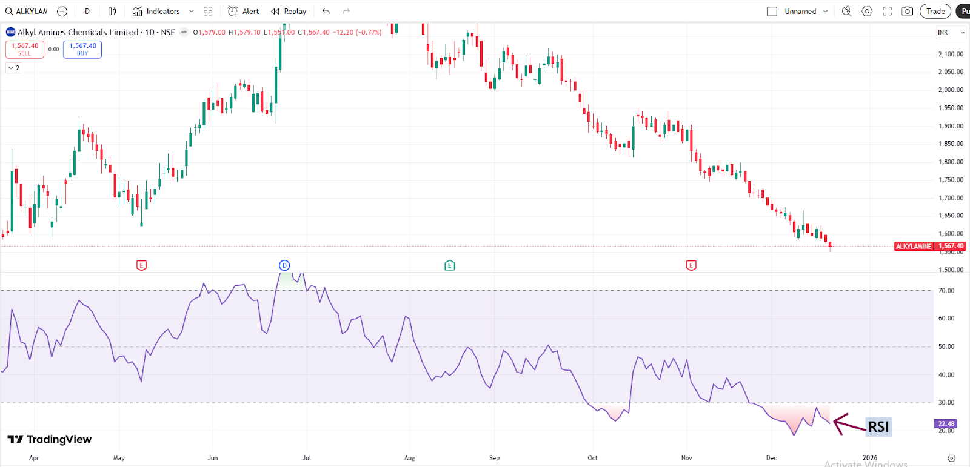Click the purple RSI 22.48 value label
The height and width of the screenshot is (467, 970).
coord(946,424)
